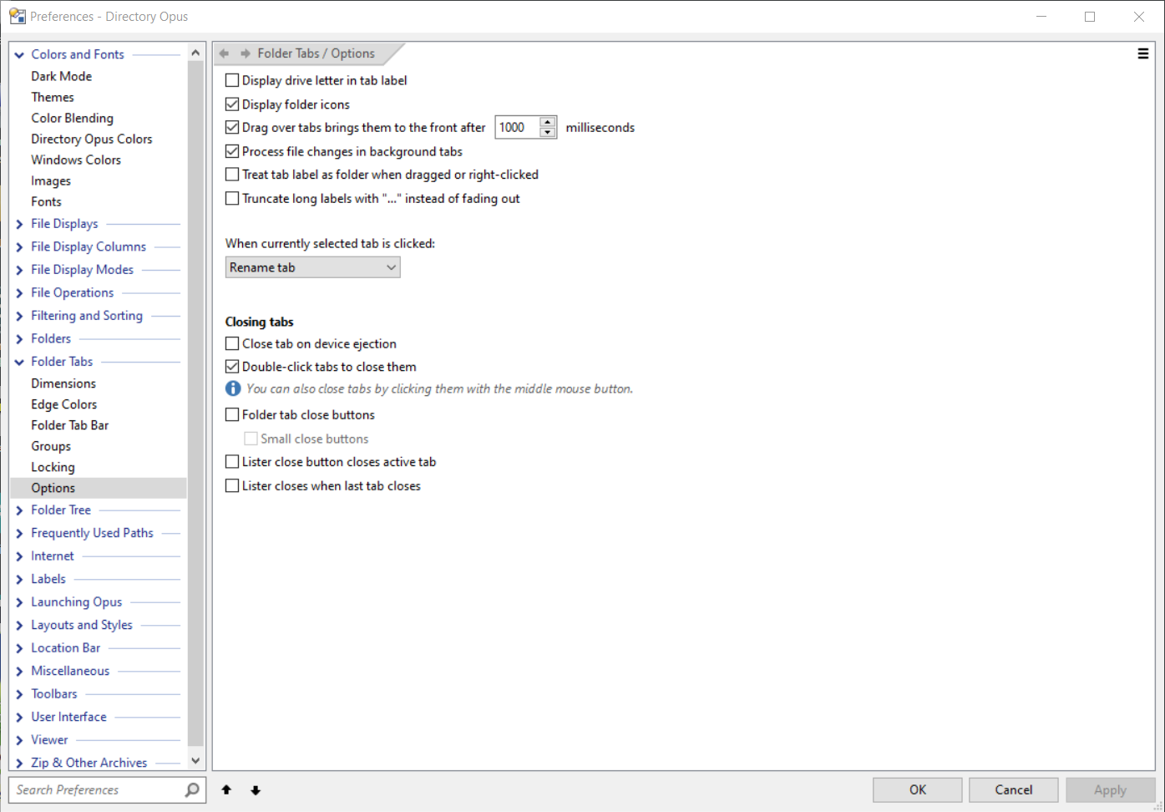This screenshot has height=812, width=1165.
Task: Enable Folder tab close buttons
Action: point(232,414)
